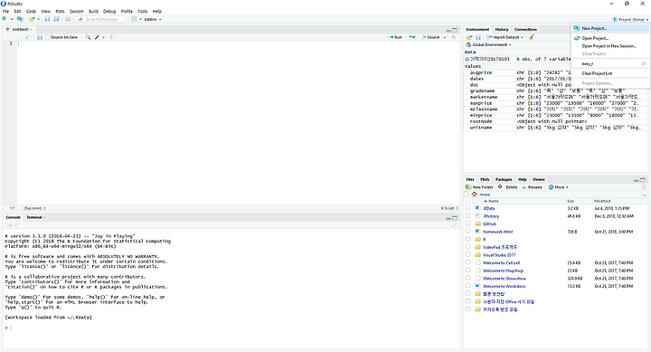Click the re-run previous region icon

point(412,37)
